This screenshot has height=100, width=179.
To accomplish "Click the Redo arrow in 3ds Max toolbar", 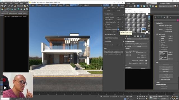I will pos(5,6).
